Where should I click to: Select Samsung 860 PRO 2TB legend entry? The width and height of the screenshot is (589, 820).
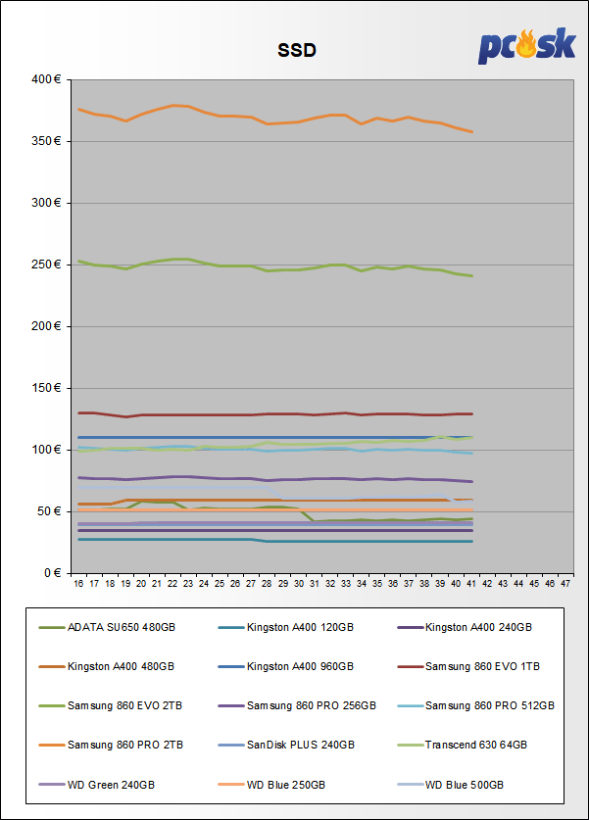coord(111,745)
